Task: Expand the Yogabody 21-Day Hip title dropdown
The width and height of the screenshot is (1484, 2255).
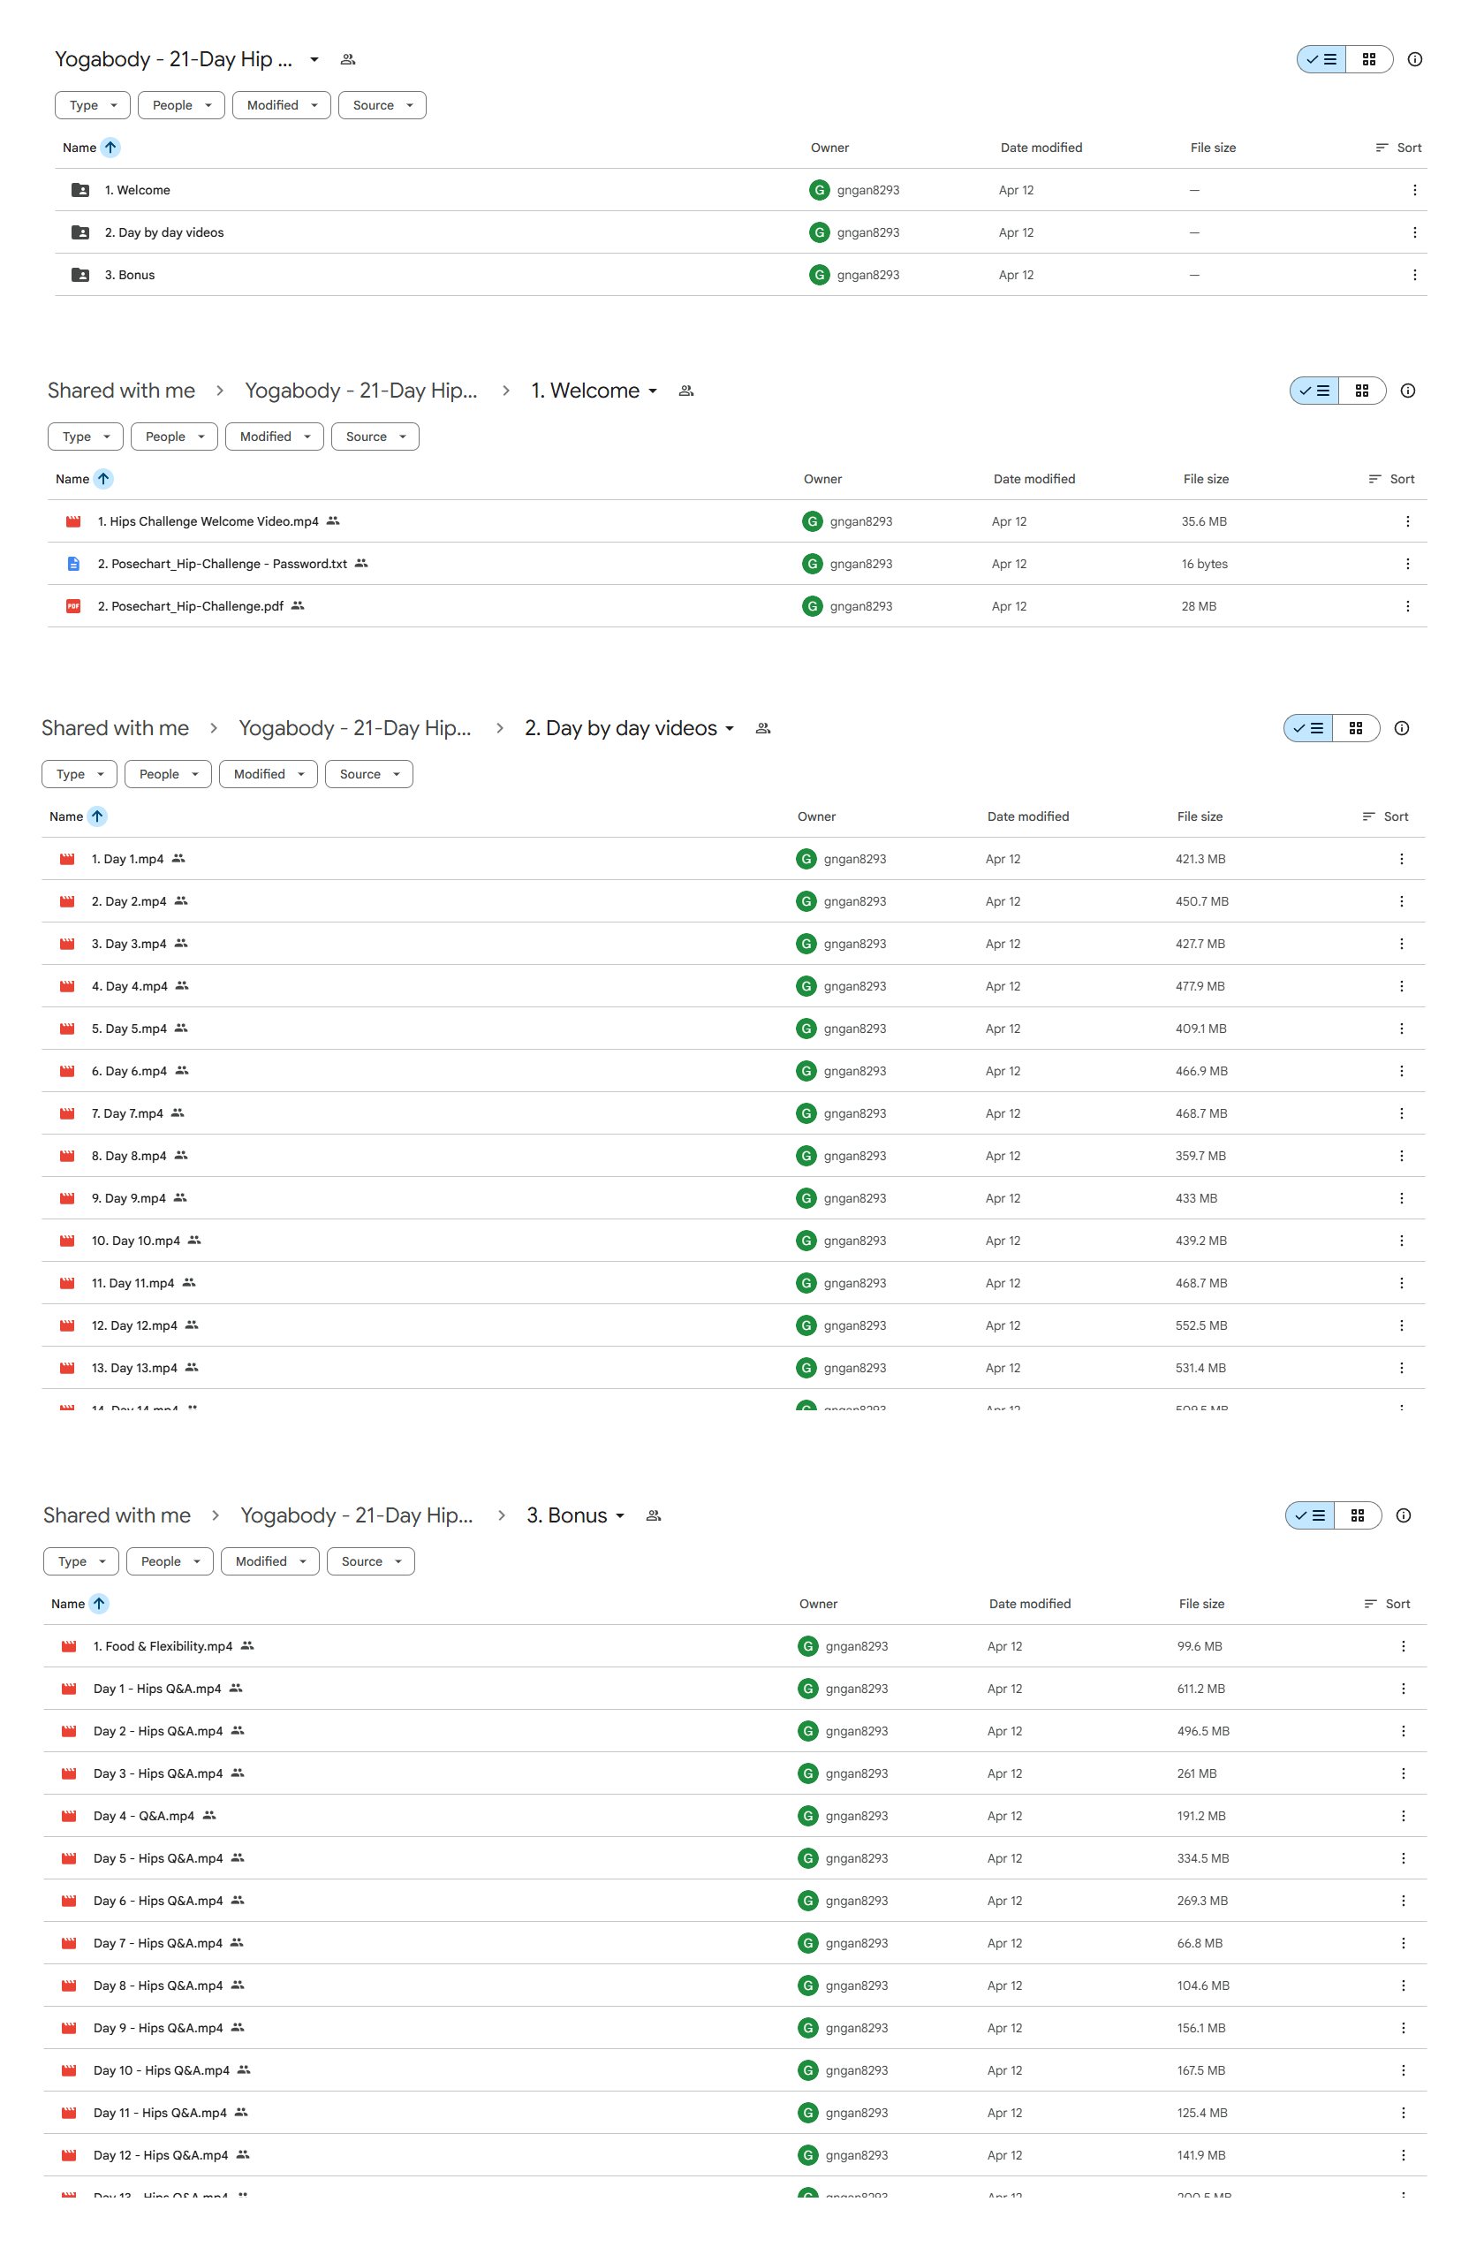Action: (314, 60)
